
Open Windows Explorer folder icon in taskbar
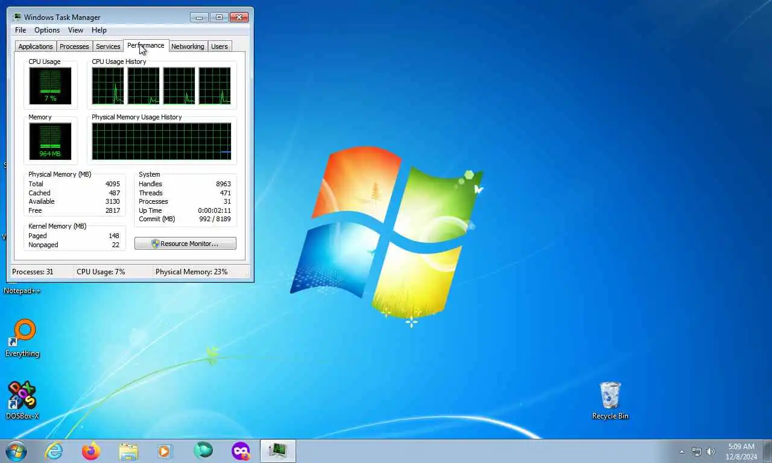(128, 451)
